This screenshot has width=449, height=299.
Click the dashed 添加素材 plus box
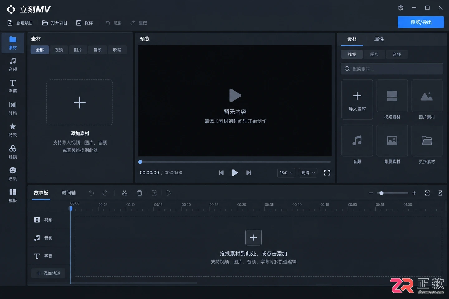80,102
